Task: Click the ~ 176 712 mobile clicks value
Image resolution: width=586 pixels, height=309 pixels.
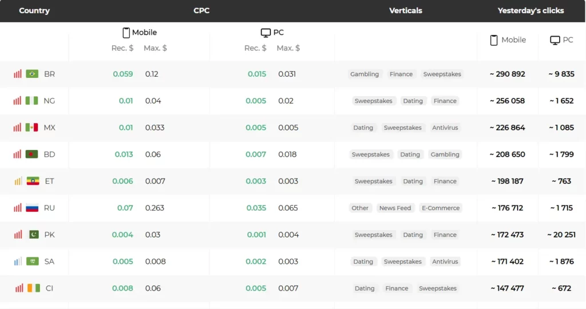Action: click(x=508, y=208)
